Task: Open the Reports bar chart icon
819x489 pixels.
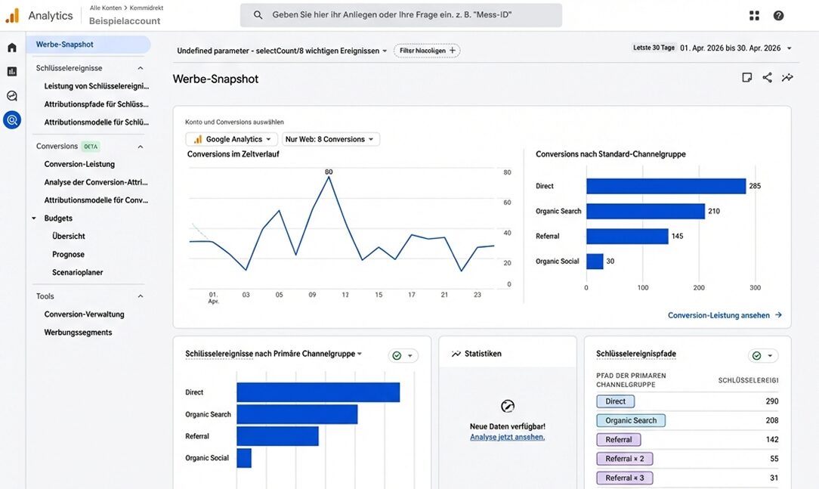Action: coord(12,72)
